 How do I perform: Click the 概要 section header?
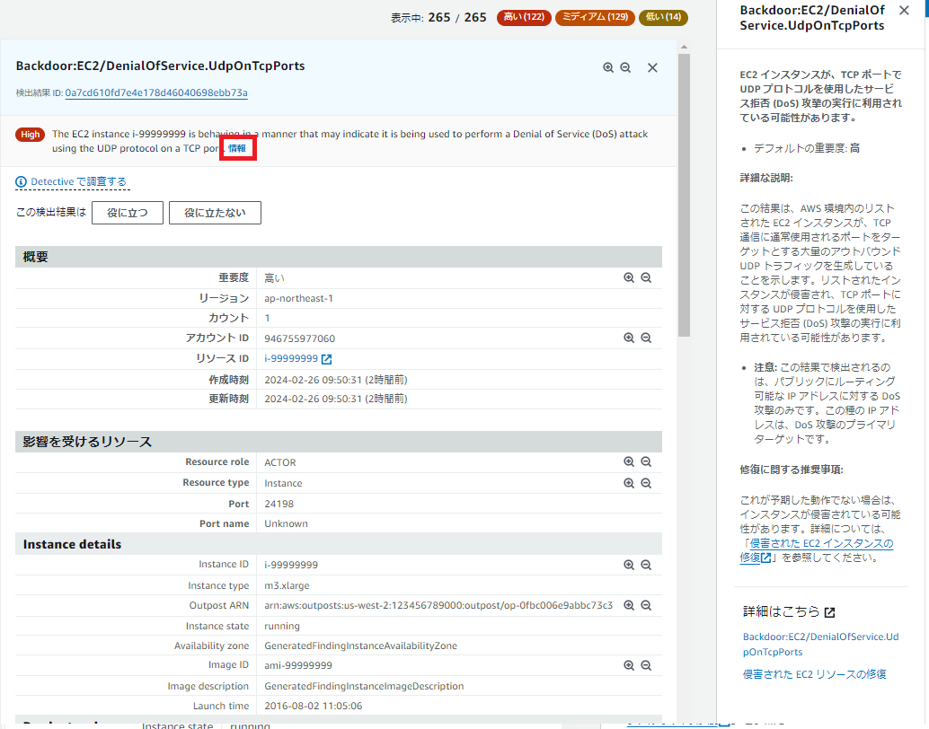[x=339, y=257]
